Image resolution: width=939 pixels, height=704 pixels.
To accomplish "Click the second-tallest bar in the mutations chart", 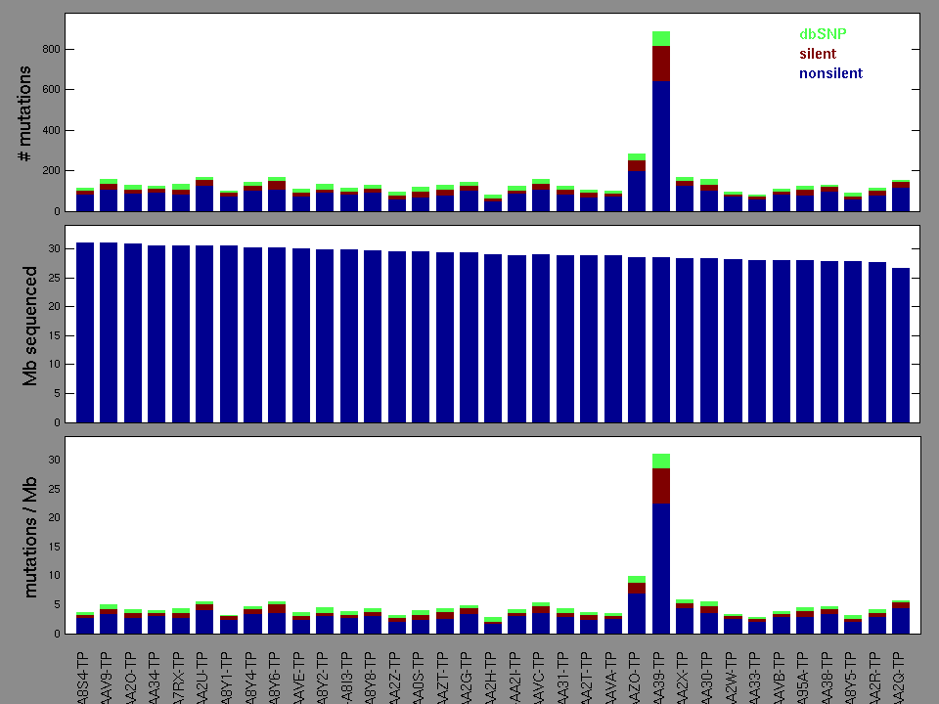I will [637, 186].
